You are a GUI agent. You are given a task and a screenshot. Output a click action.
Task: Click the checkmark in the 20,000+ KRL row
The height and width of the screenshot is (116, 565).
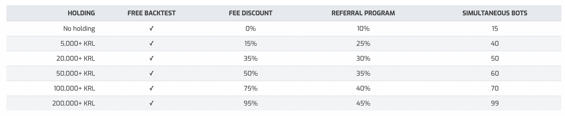151,58
